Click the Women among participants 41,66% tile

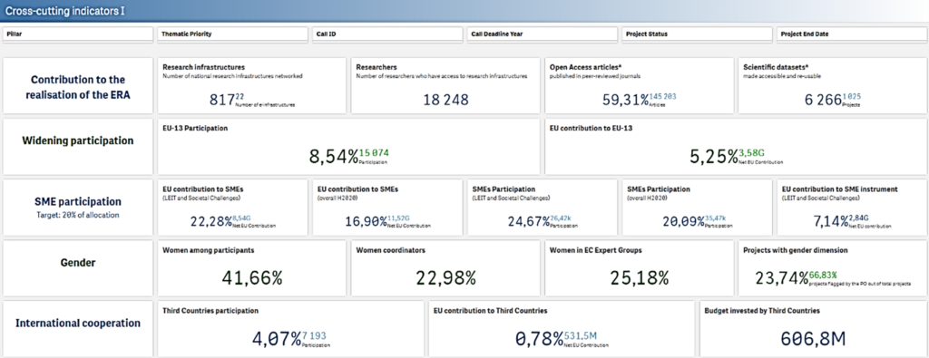coord(252,268)
